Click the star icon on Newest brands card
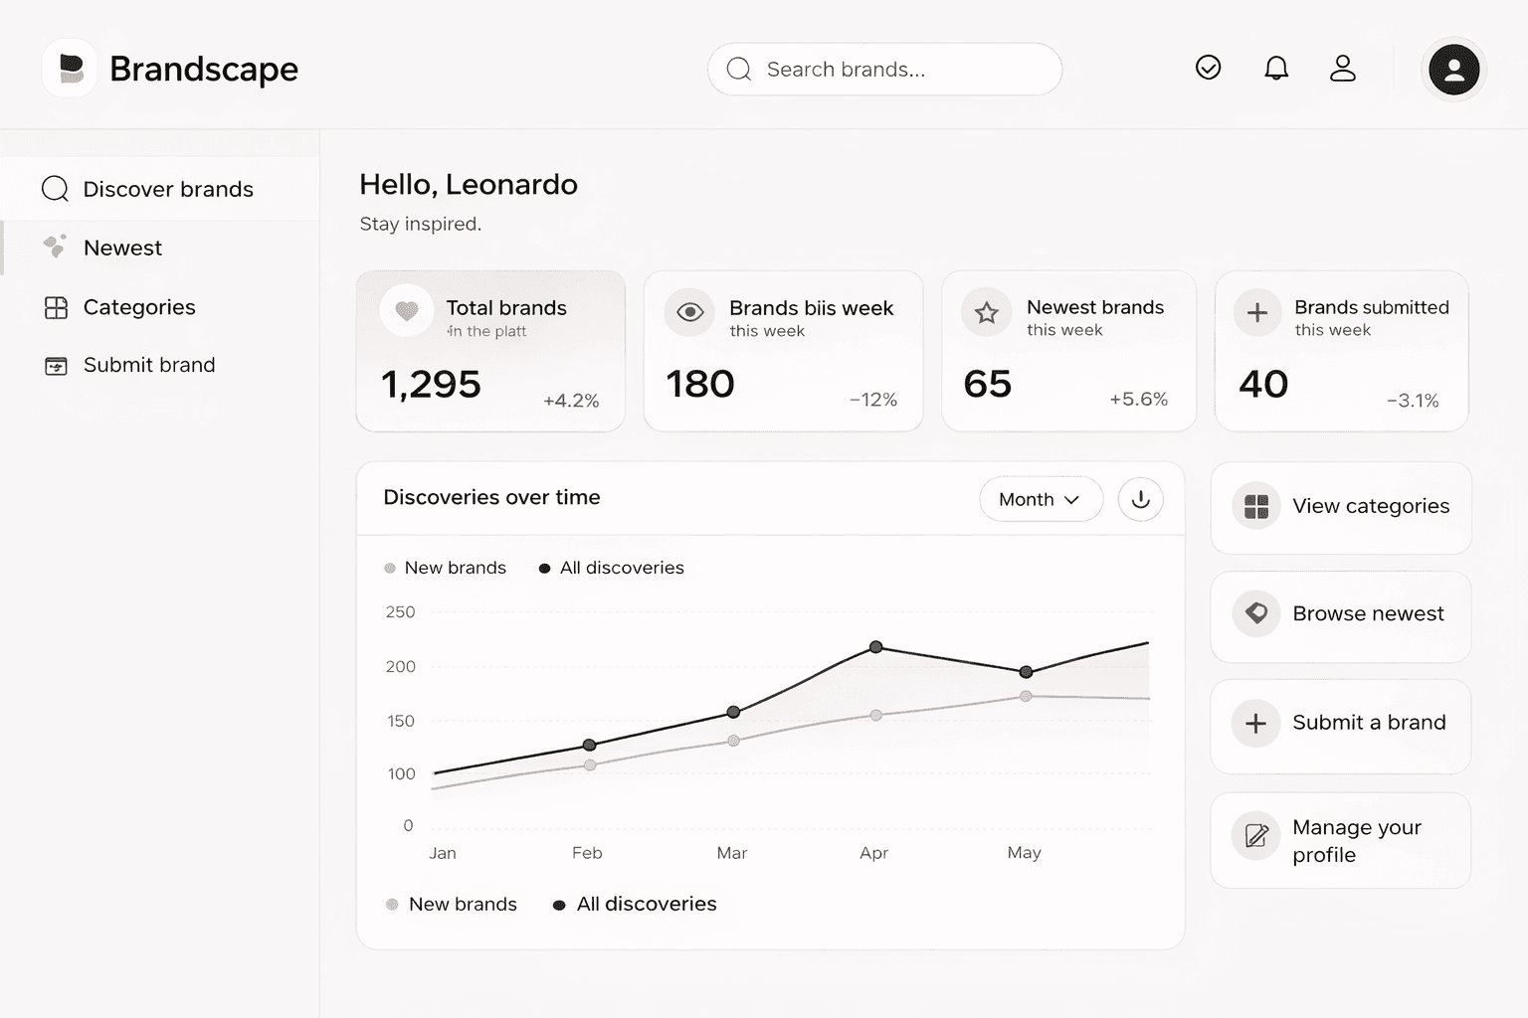This screenshot has width=1528, height=1018. point(986,311)
